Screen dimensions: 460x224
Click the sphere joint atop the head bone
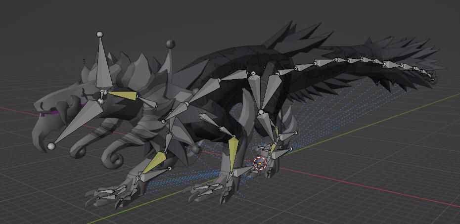click(x=99, y=35)
